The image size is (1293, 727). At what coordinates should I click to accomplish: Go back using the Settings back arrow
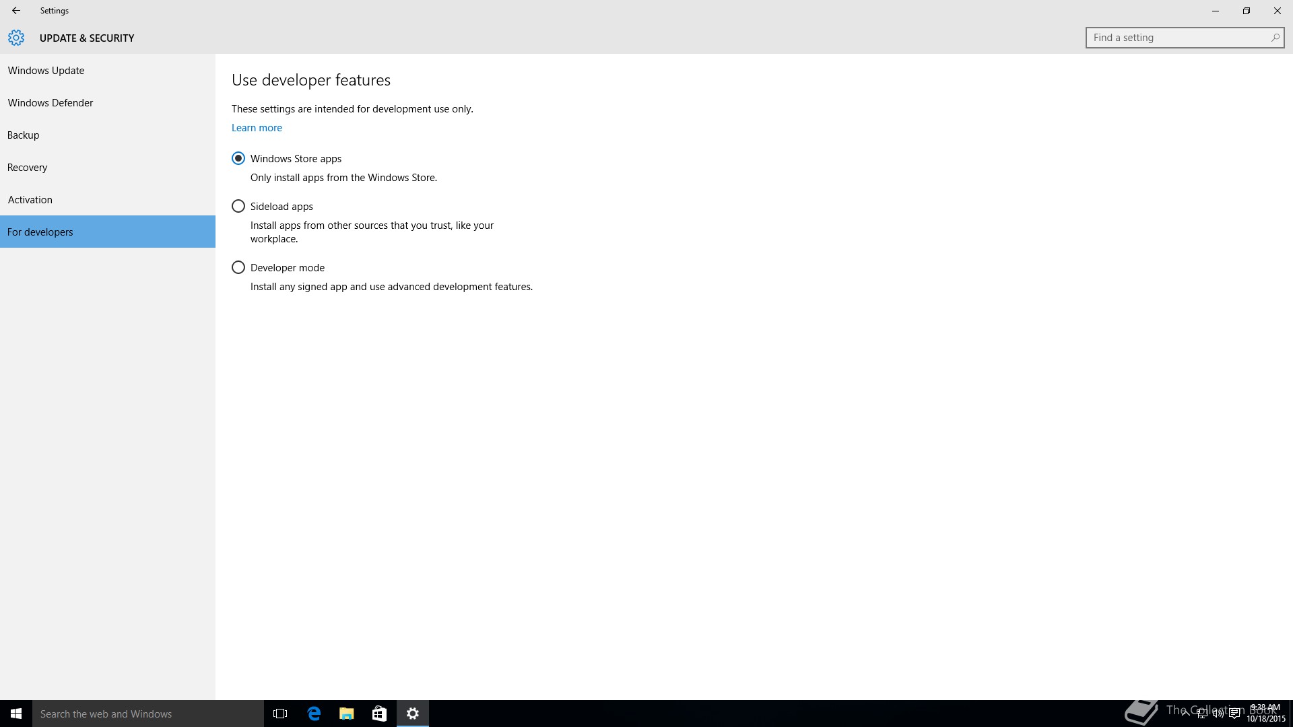coord(16,11)
